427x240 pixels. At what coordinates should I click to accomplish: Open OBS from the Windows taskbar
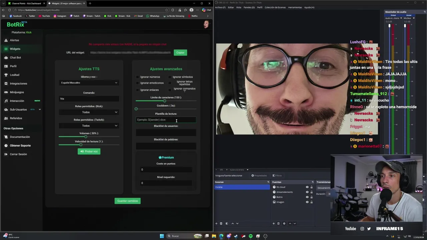pos(265,236)
